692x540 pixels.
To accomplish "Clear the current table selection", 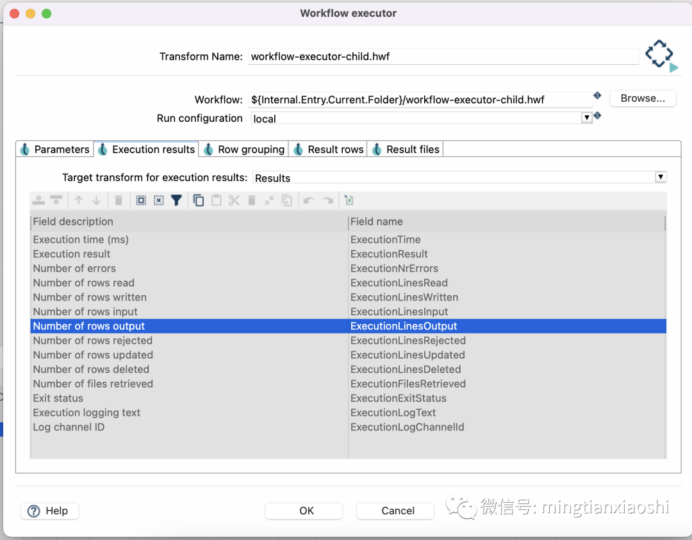I will [x=160, y=200].
